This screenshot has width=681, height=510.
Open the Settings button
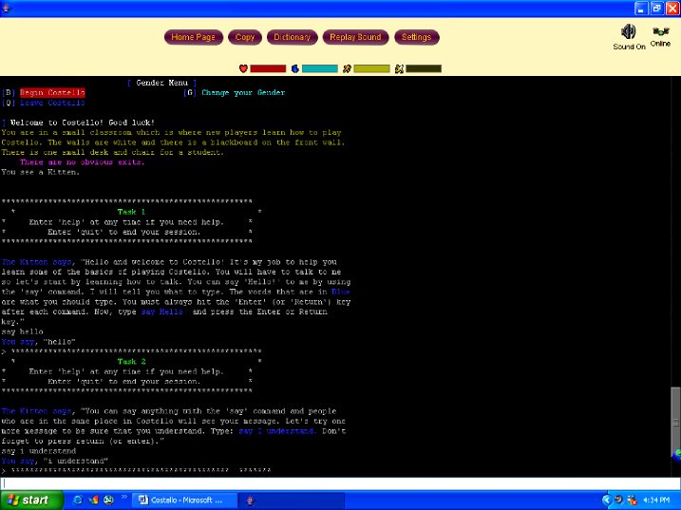coord(416,37)
